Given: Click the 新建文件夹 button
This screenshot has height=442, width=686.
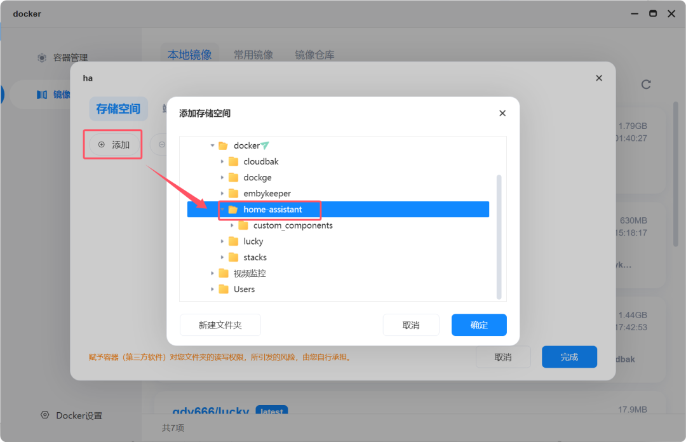Looking at the screenshot, I should tap(220, 325).
